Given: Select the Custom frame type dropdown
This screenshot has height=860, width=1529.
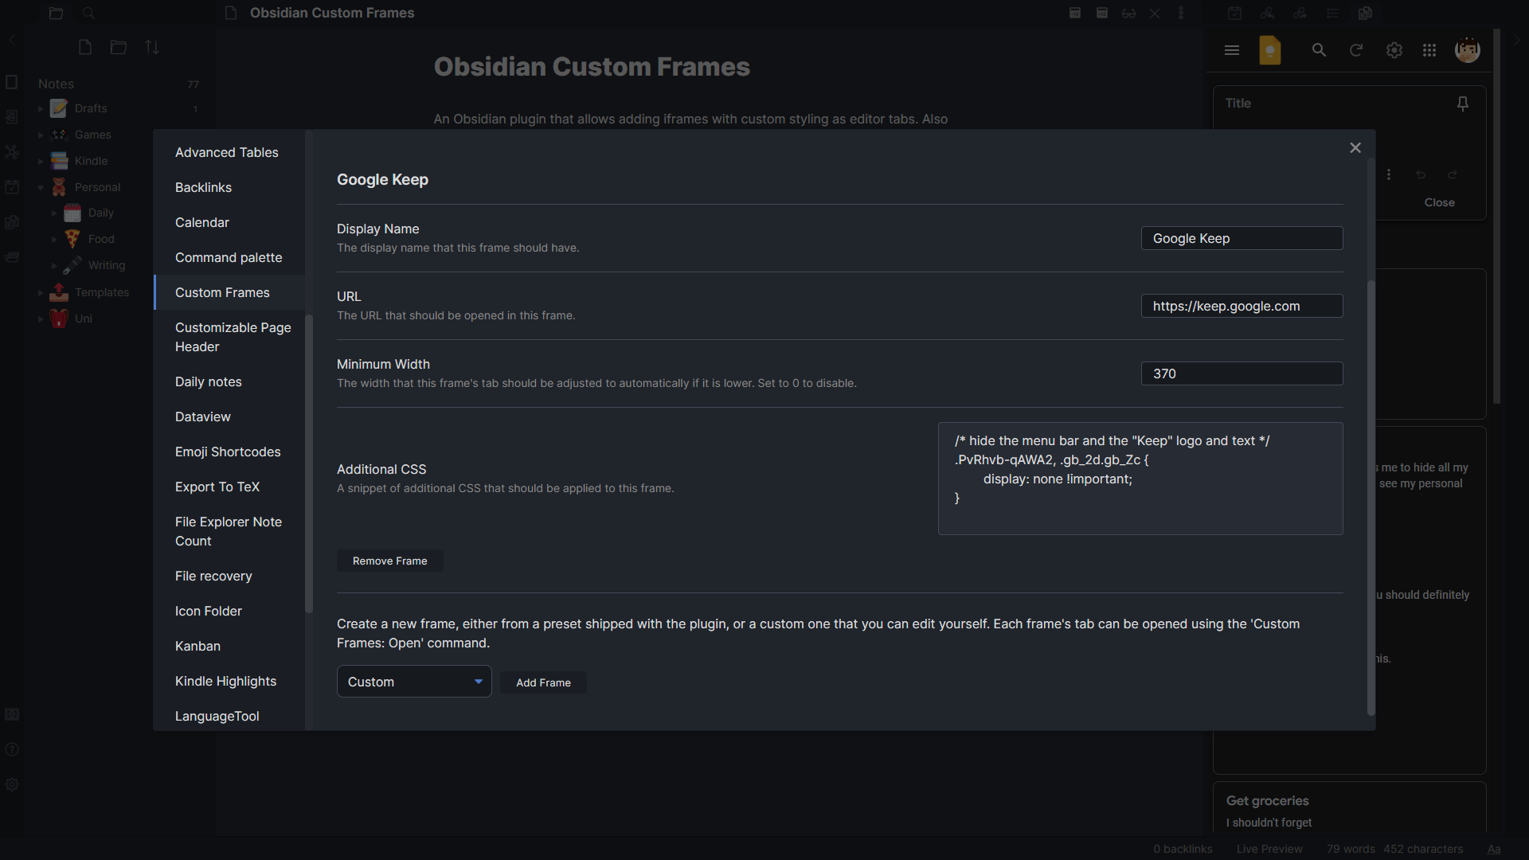Looking at the screenshot, I should tap(413, 682).
